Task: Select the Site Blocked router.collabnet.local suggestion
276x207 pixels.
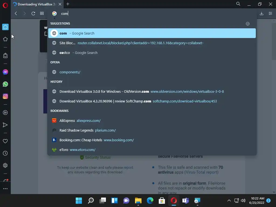Action: (x=152, y=43)
